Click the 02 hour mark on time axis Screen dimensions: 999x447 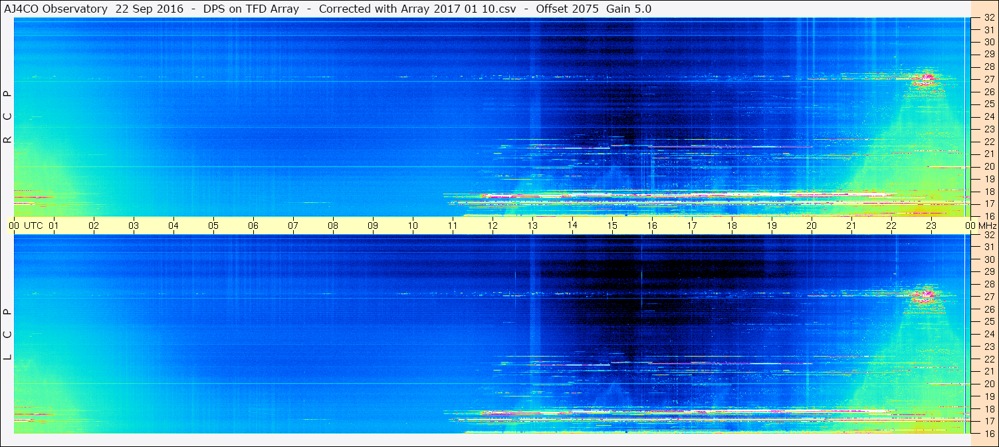(94, 225)
